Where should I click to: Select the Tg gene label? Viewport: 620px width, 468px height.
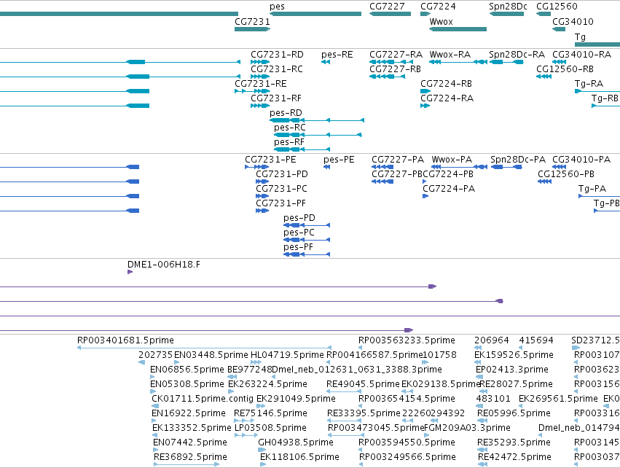tap(580, 37)
